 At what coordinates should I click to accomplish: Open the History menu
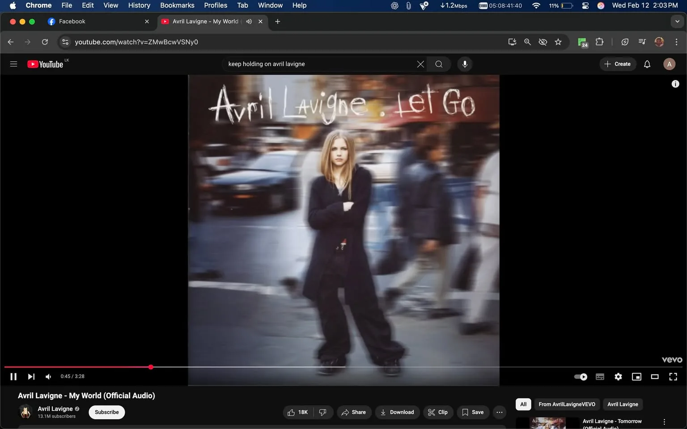[x=139, y=5]
